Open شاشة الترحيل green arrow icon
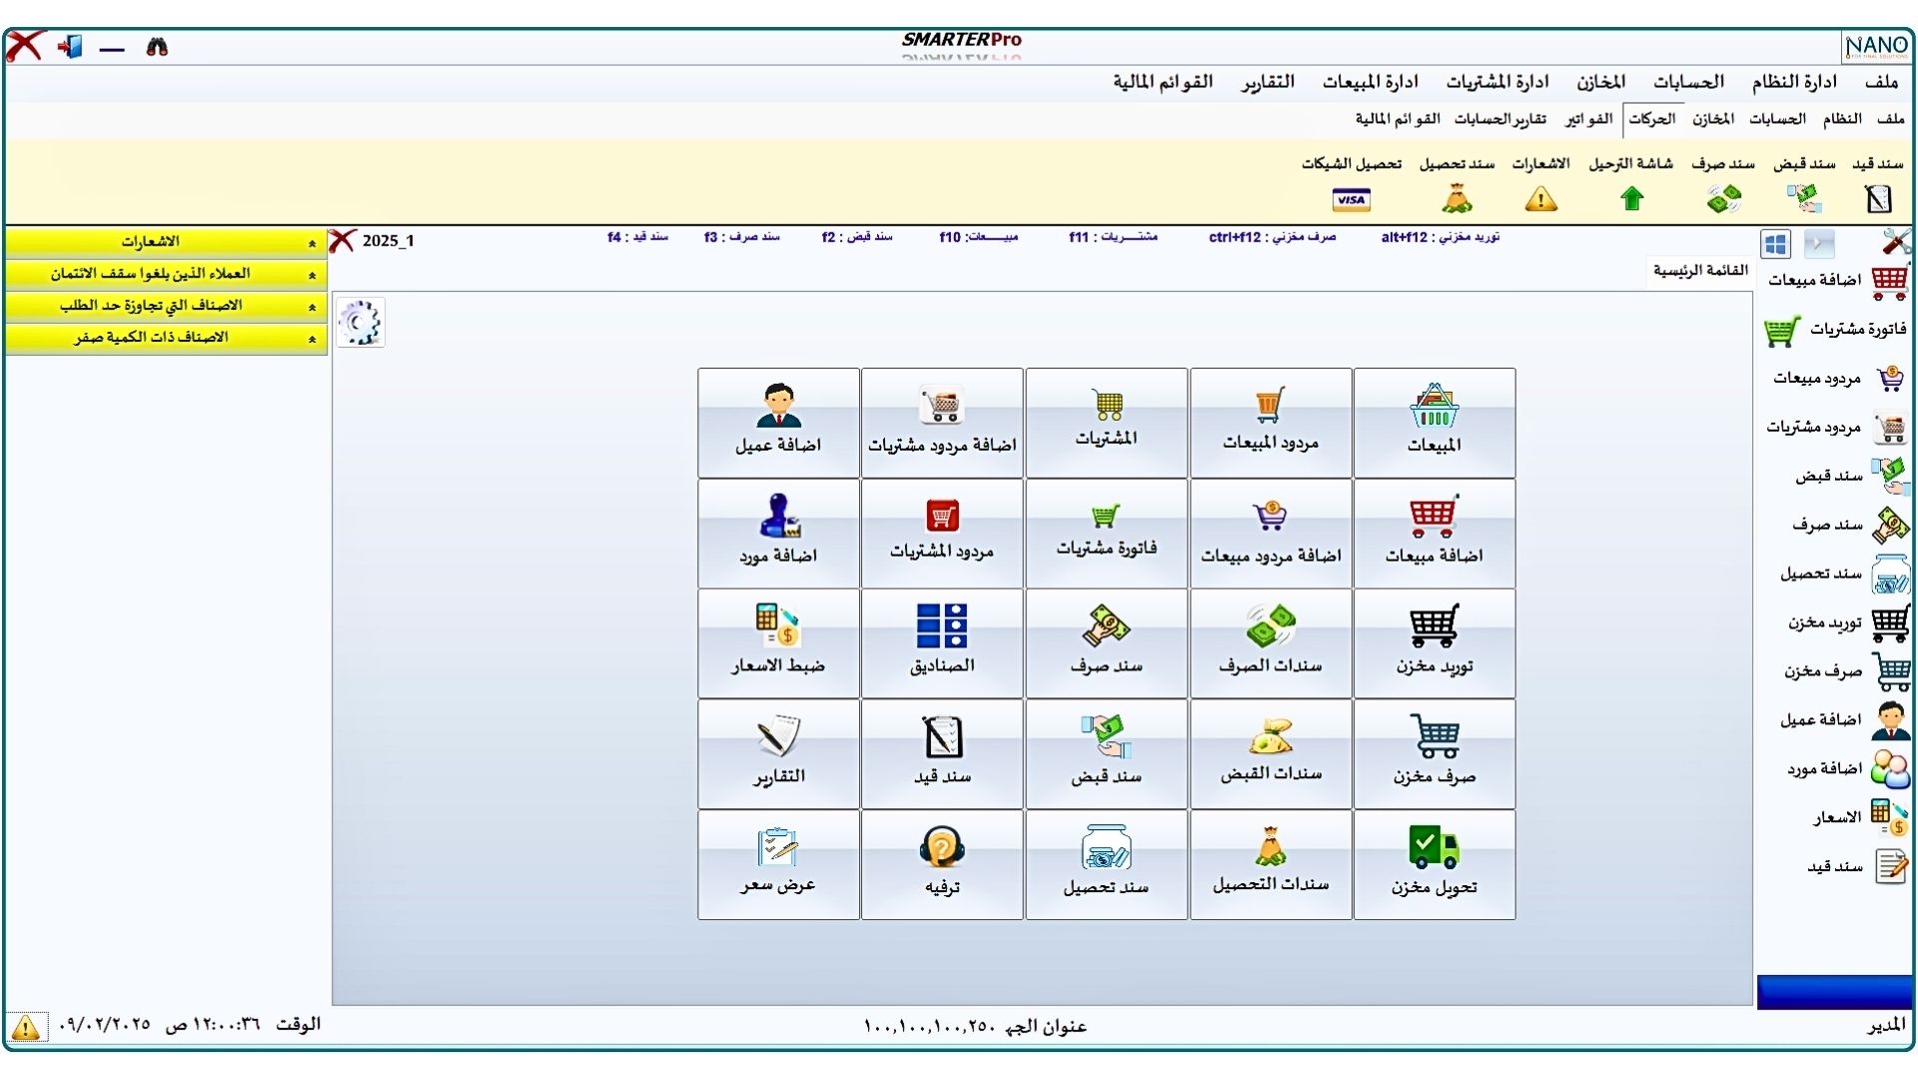Screen dimensions: 1918x1079 click(1631, 199)
